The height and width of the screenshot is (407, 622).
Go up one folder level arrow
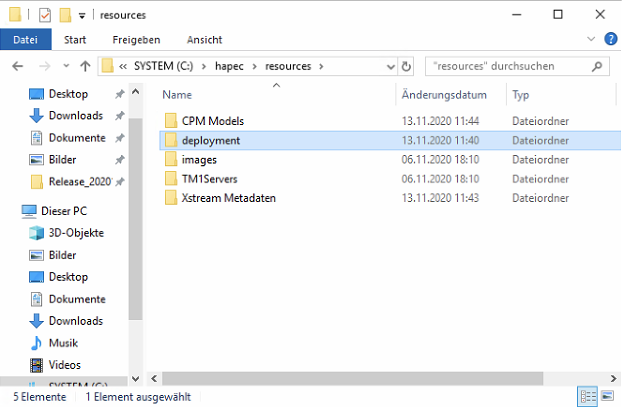pos(85,67)
